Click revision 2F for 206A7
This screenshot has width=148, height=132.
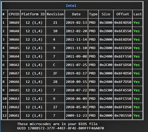[x=55, y=73]
